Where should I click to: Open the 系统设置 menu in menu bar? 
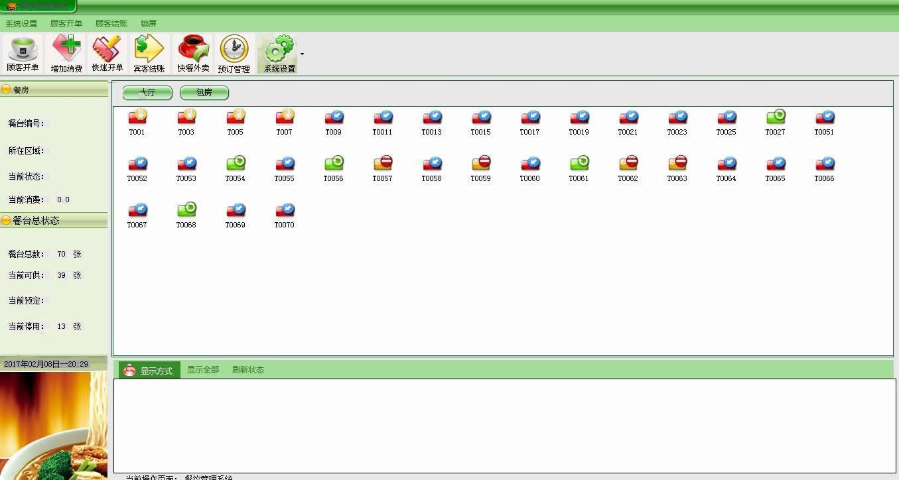[x=21, y=23]
